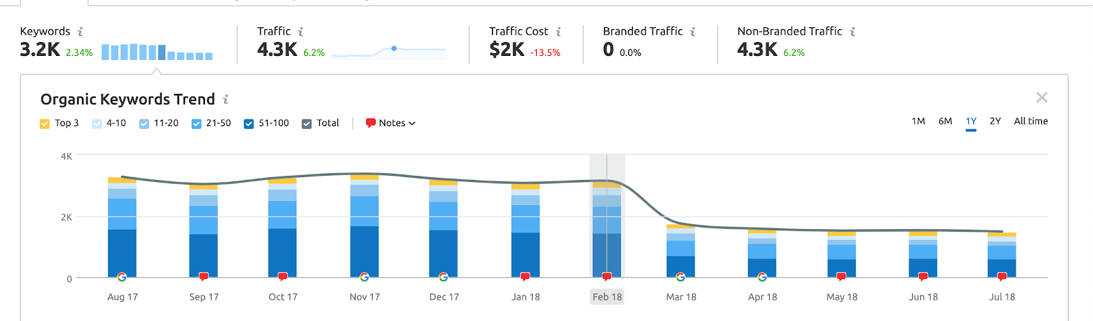
Task: Open the Google update marker for Mar 18
Action: (x=680, y=277)
